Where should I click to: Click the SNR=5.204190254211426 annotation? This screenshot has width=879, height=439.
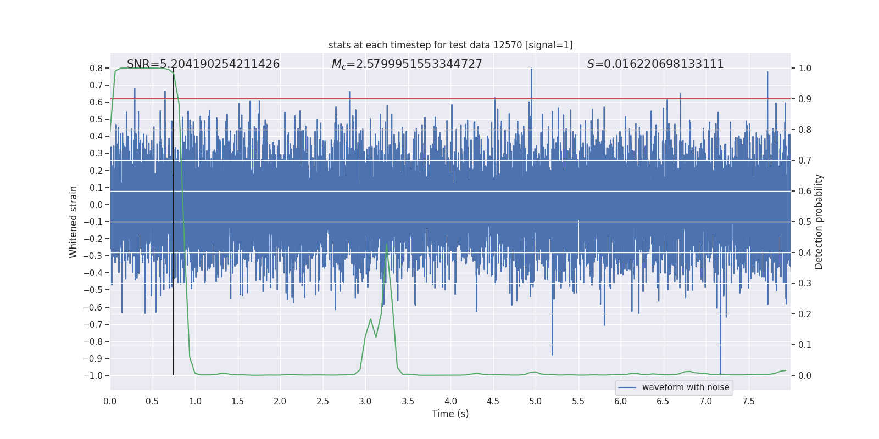pyautogui.click(x=203, y=64)
